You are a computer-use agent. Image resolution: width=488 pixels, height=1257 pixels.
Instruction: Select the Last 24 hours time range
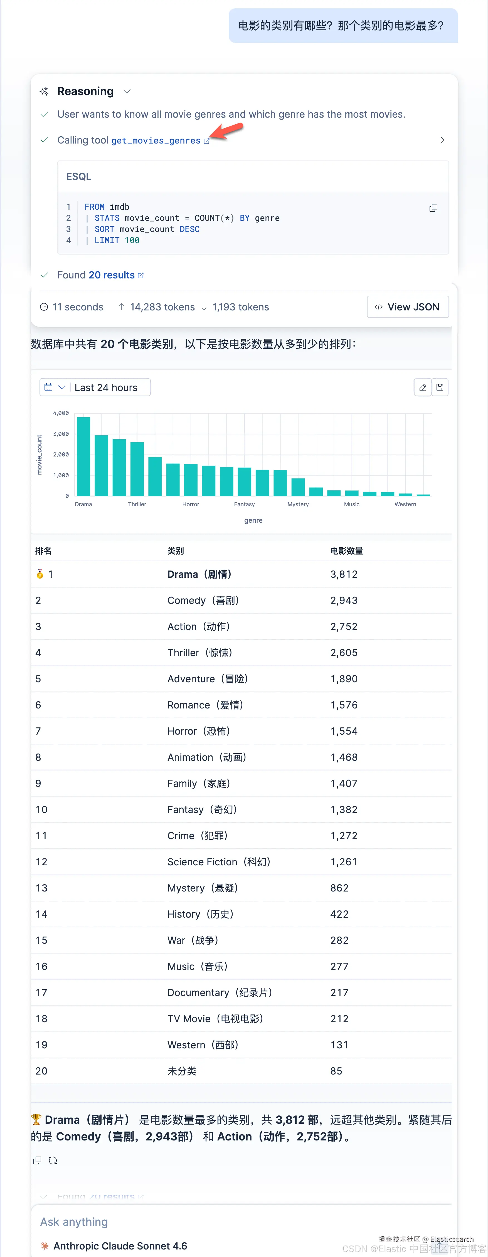coord(106,387)
